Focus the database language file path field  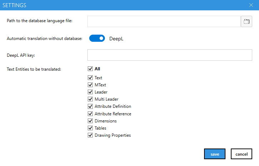(x=164, y=21)
